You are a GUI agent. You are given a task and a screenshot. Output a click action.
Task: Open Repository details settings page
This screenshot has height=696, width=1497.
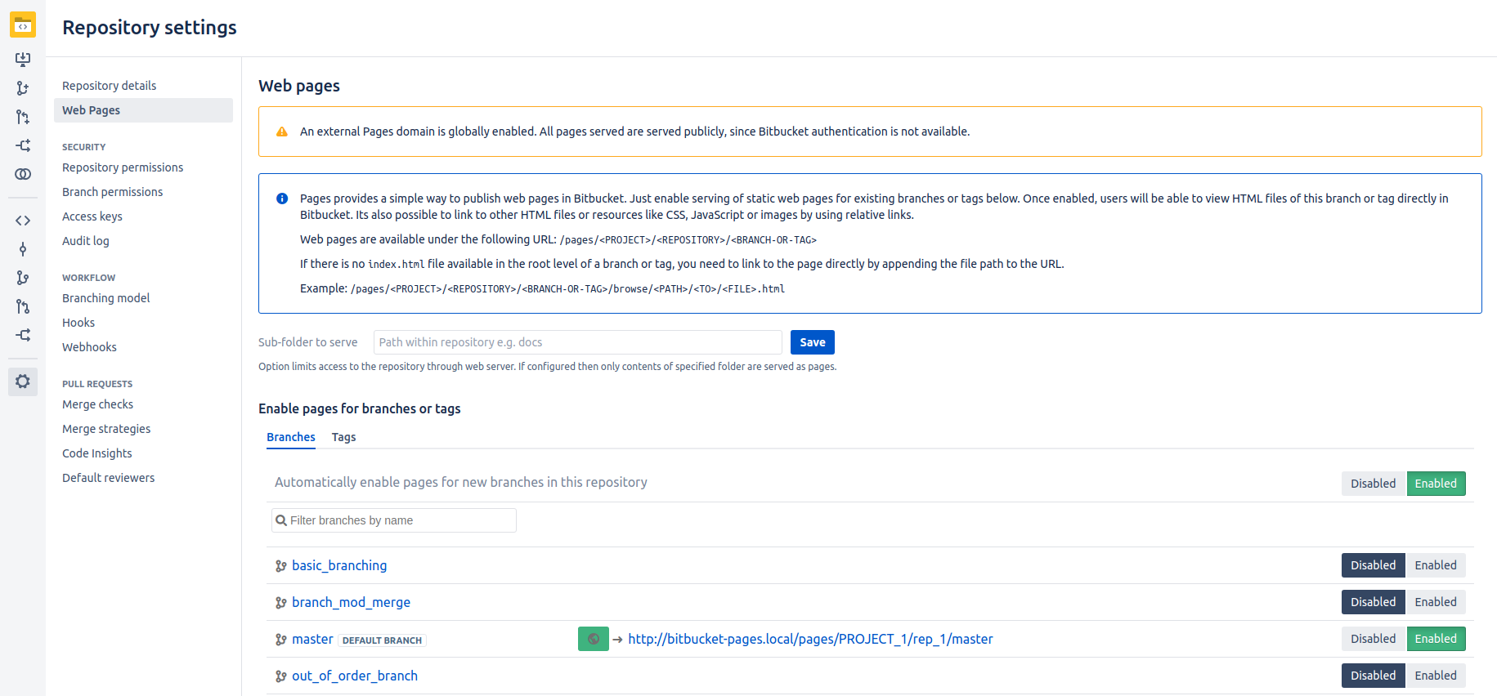pyautogui.click(x=110, y=86)
